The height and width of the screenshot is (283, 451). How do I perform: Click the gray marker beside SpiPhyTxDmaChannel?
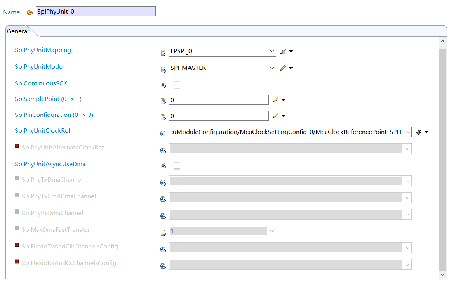pos(17,178)
